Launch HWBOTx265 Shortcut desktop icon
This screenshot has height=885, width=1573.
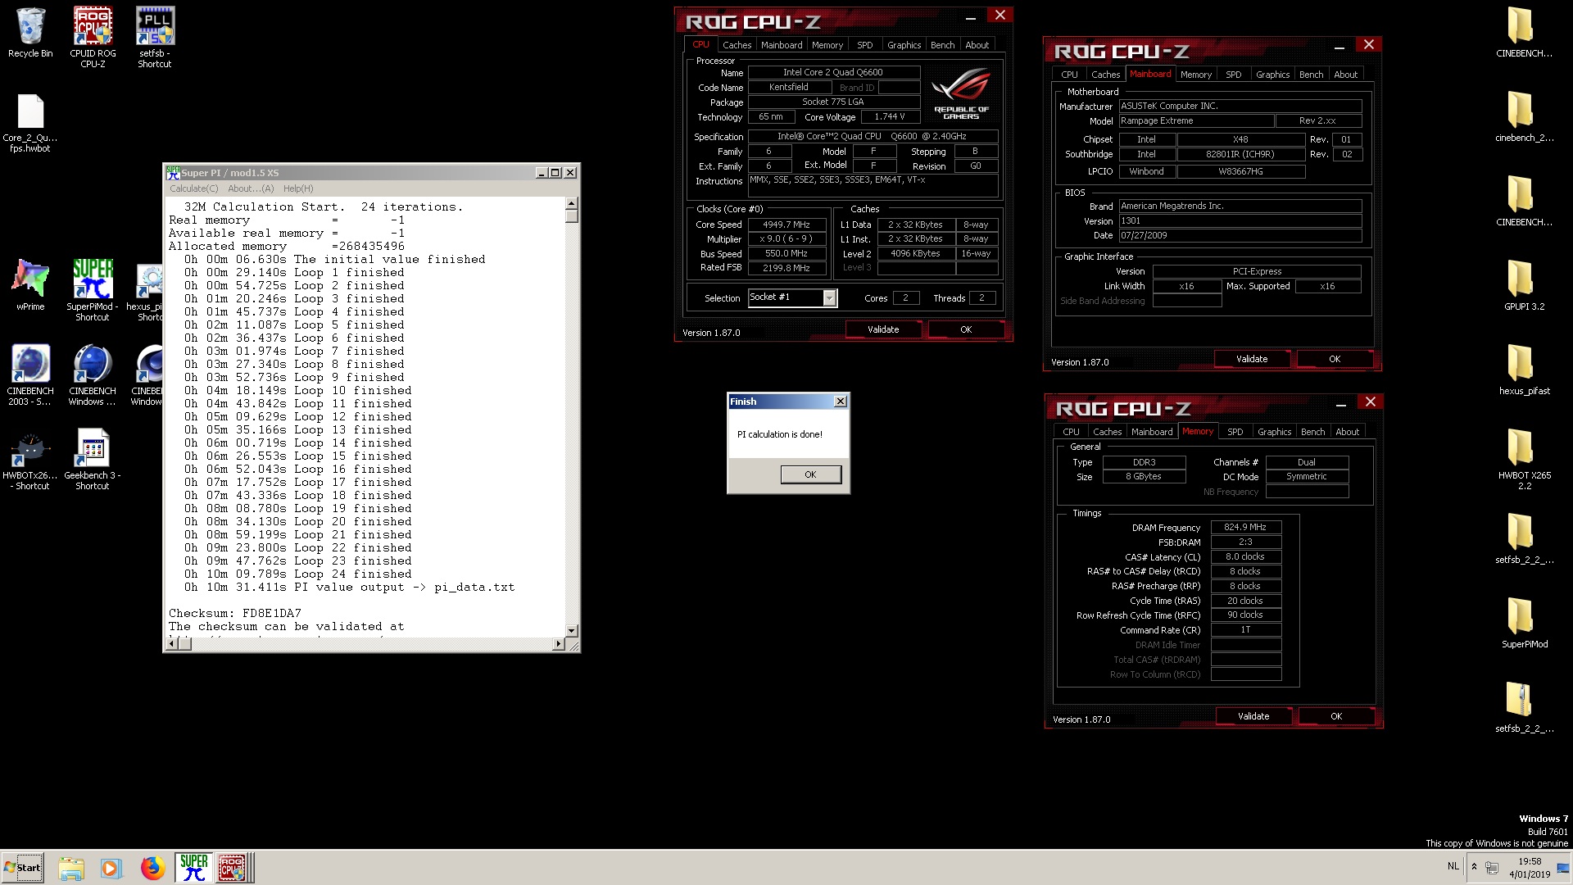tap(30, 460)
